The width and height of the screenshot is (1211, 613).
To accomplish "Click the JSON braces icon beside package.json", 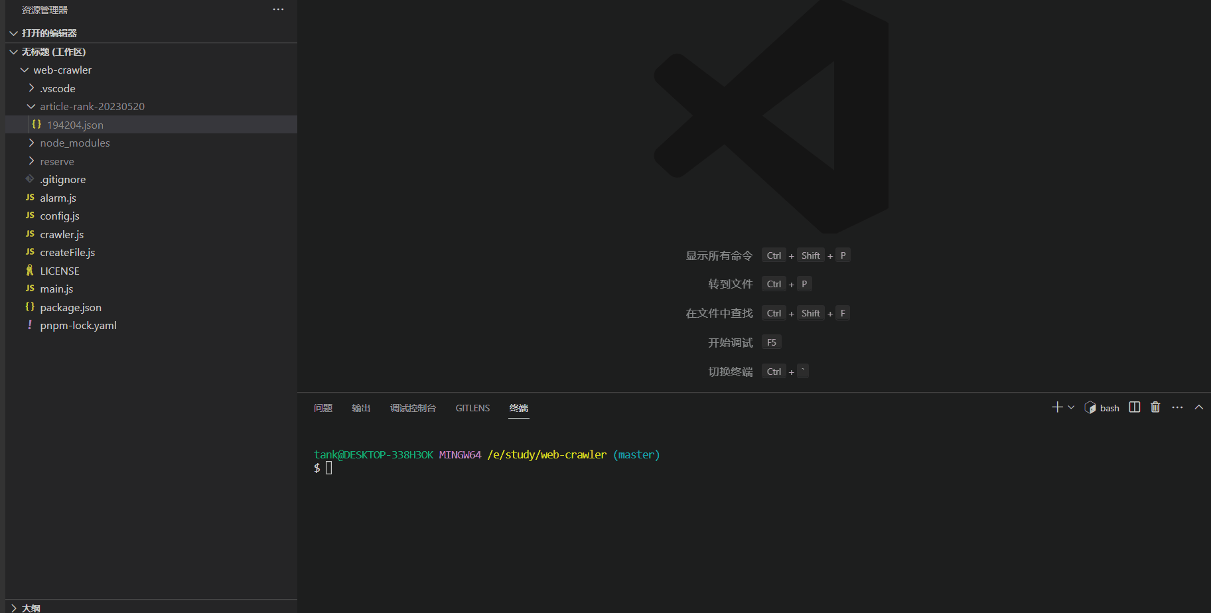I will click(x=29, y=306).
